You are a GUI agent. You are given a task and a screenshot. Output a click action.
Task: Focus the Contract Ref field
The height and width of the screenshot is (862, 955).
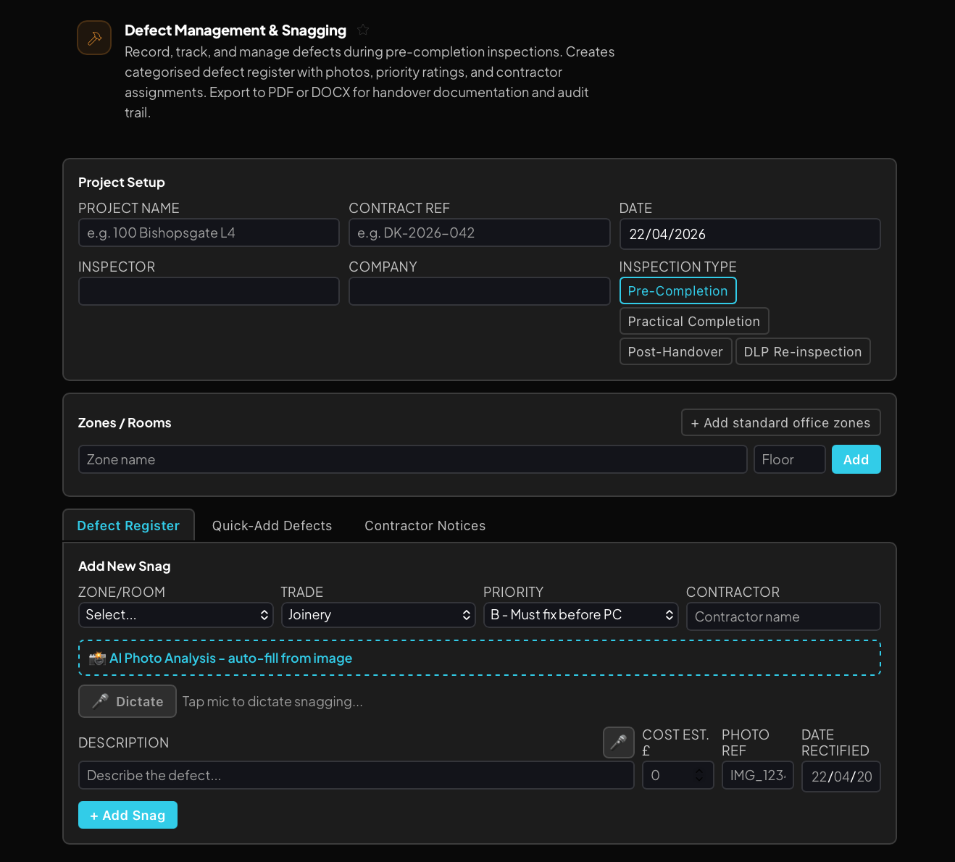pyautogui.click(x=480, y=233)
